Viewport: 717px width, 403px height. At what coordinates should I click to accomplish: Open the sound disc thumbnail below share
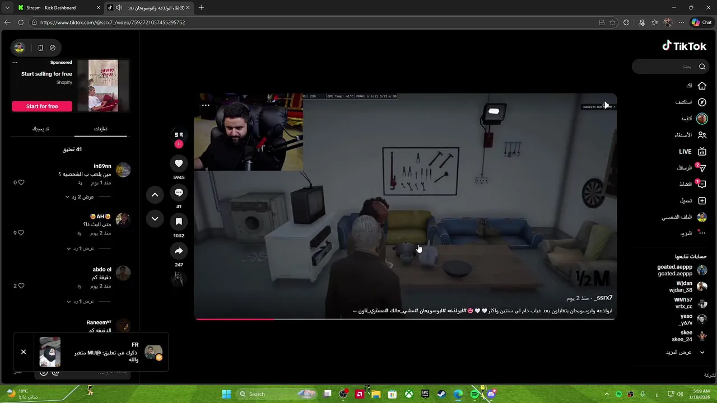(x=179, y=278)
